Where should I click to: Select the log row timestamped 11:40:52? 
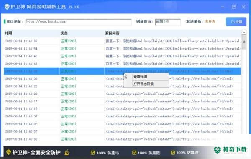tap(122, 139)
